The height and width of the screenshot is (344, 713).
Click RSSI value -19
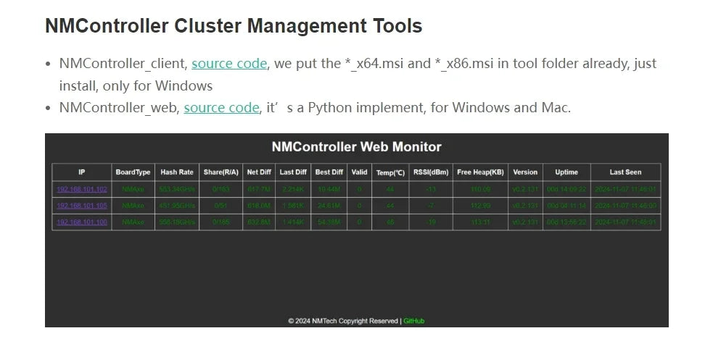[431, 222]
